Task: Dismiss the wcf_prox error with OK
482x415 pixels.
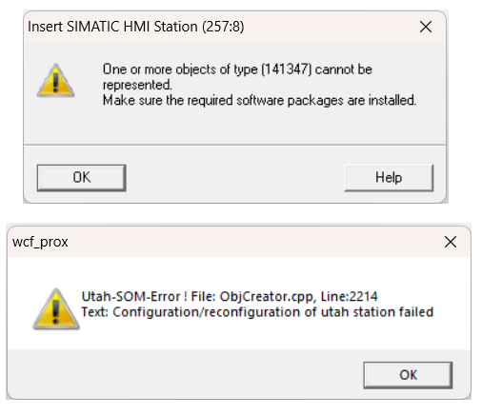Action: coord(408,375)
